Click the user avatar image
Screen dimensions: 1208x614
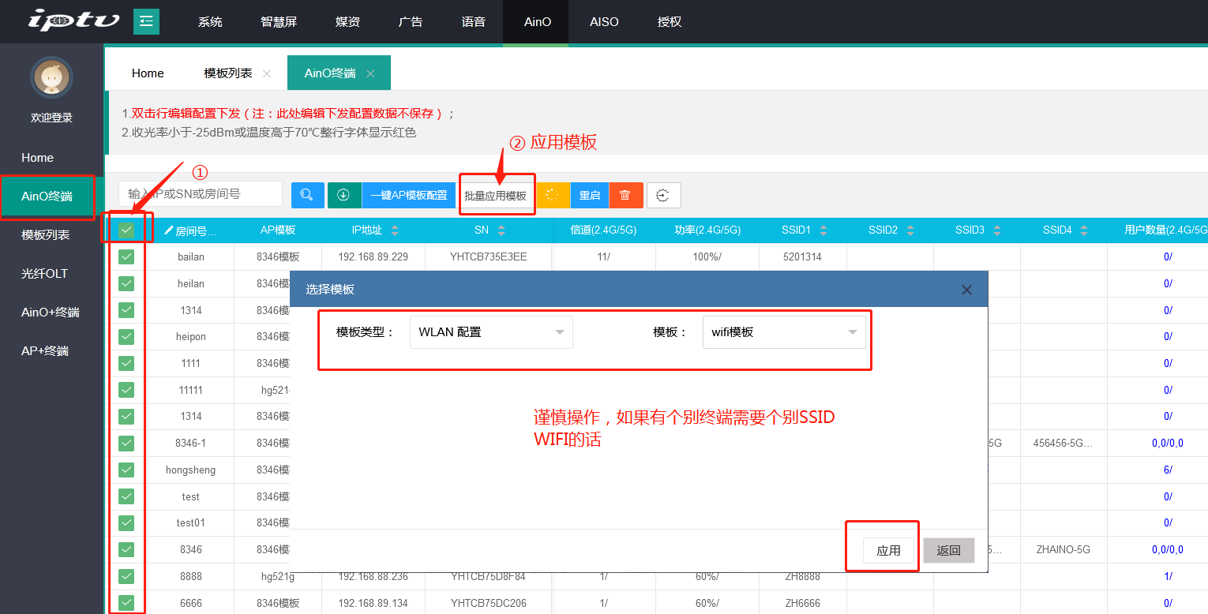(51, 77)
